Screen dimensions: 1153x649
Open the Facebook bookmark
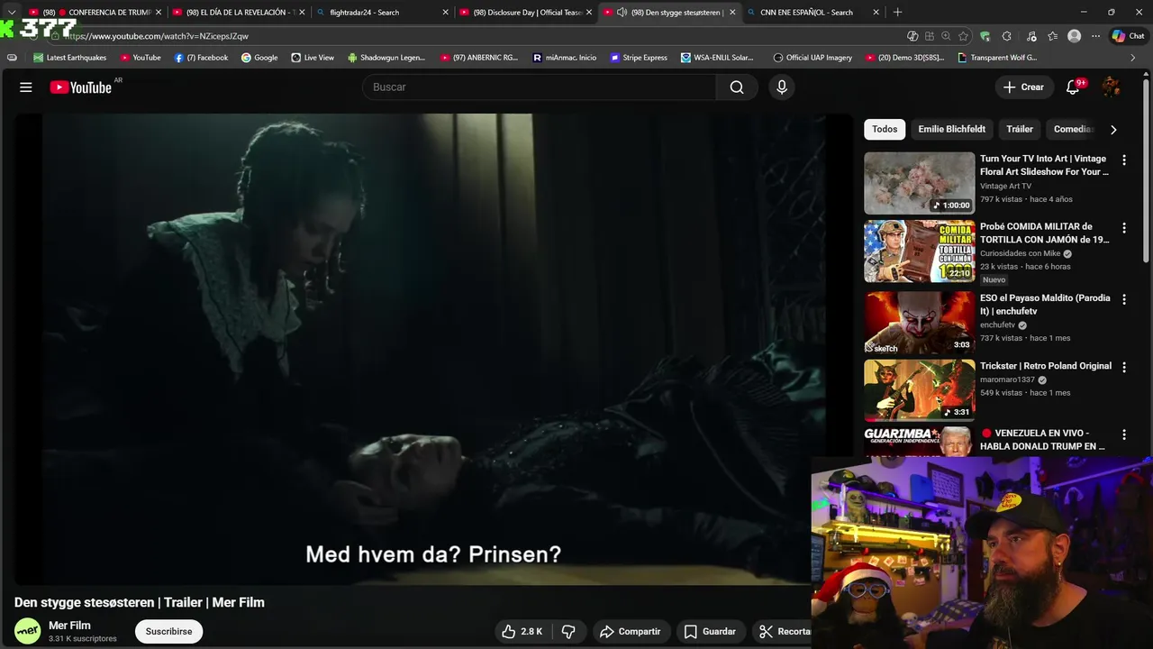click(201, 58)
